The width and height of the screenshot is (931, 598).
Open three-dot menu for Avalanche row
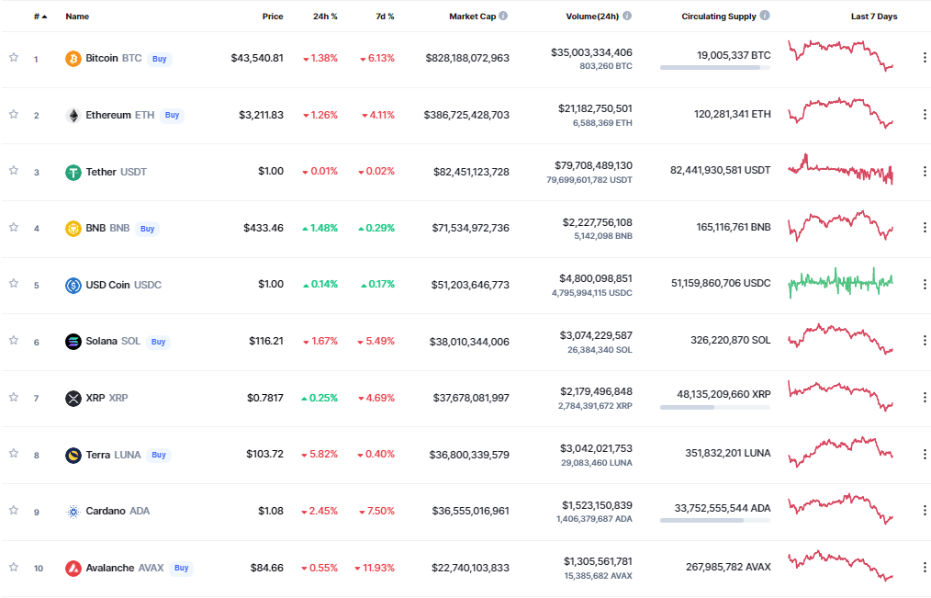pos(925,567)
